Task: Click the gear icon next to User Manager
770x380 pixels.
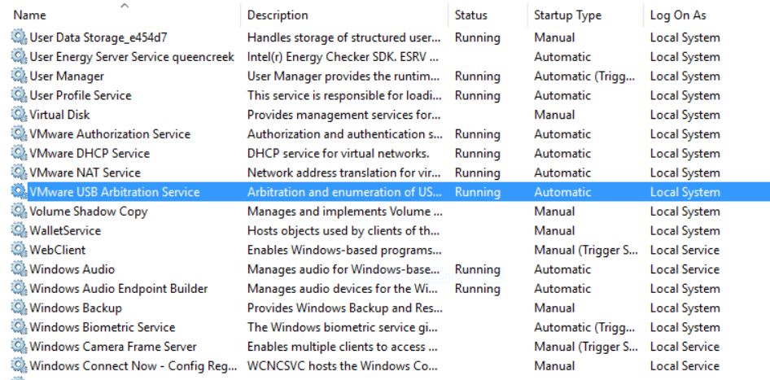Action: click(x=19, y=76)
